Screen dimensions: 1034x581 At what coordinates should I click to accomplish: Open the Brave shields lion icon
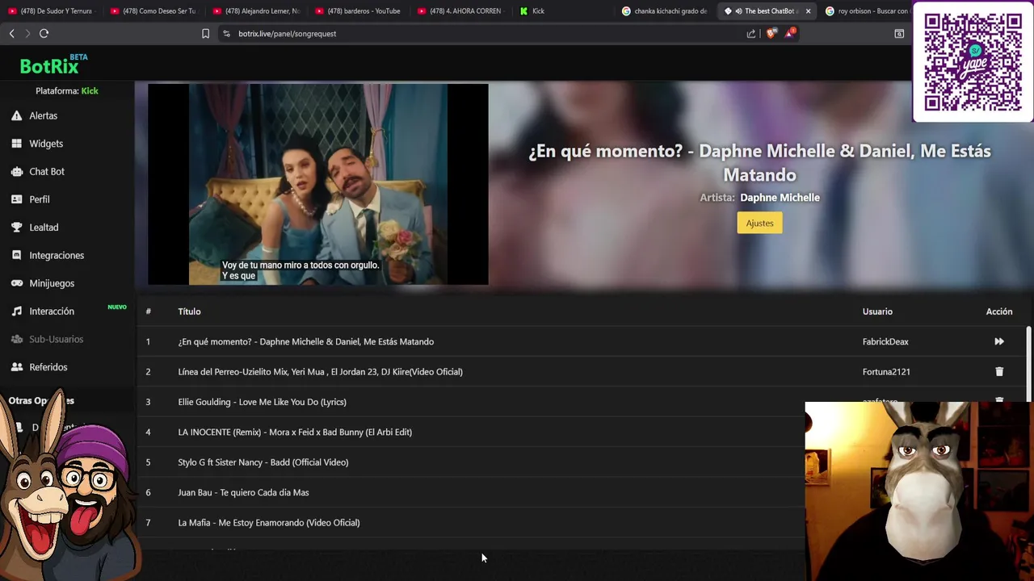click(771, 33)
